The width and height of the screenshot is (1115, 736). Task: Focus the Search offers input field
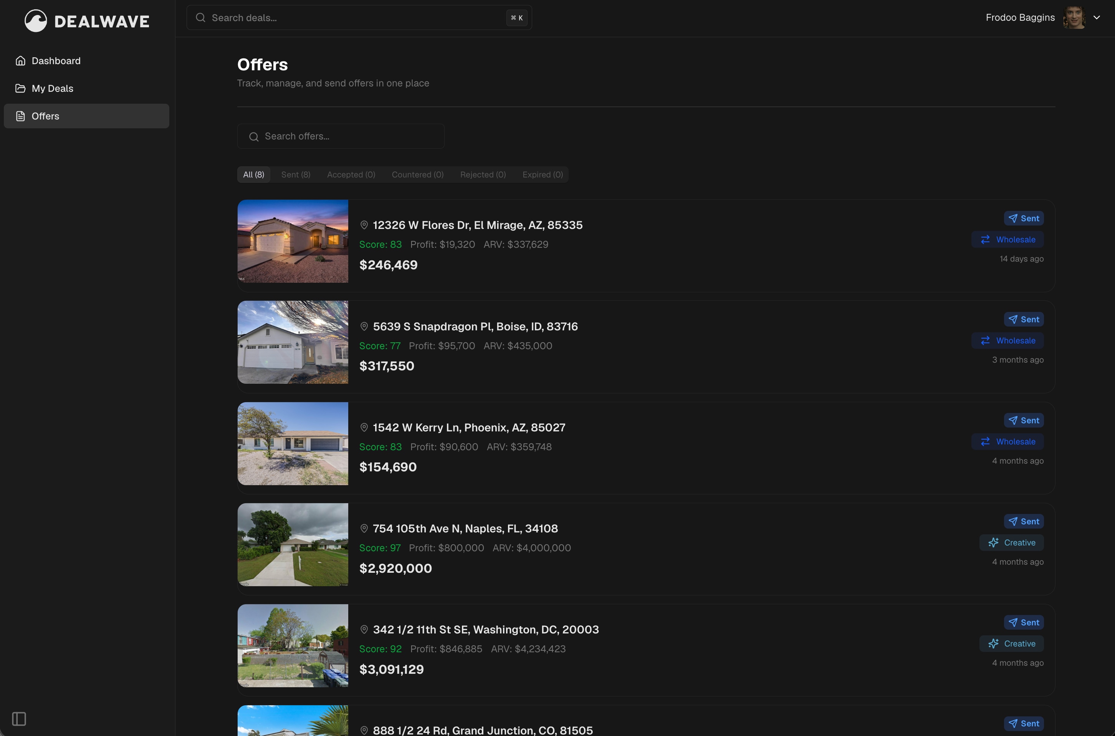pyautogui.click(x=347, y=136)
